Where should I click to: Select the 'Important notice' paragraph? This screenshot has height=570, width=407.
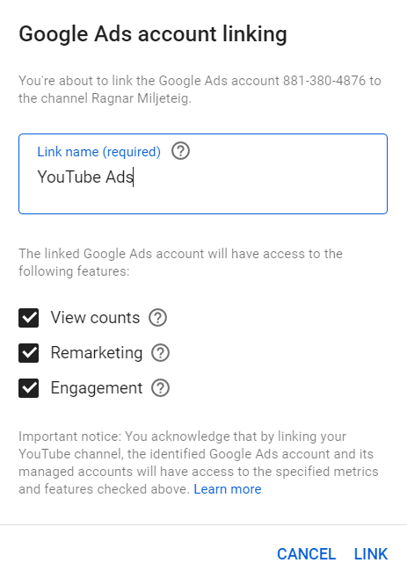tap(199, 463)
